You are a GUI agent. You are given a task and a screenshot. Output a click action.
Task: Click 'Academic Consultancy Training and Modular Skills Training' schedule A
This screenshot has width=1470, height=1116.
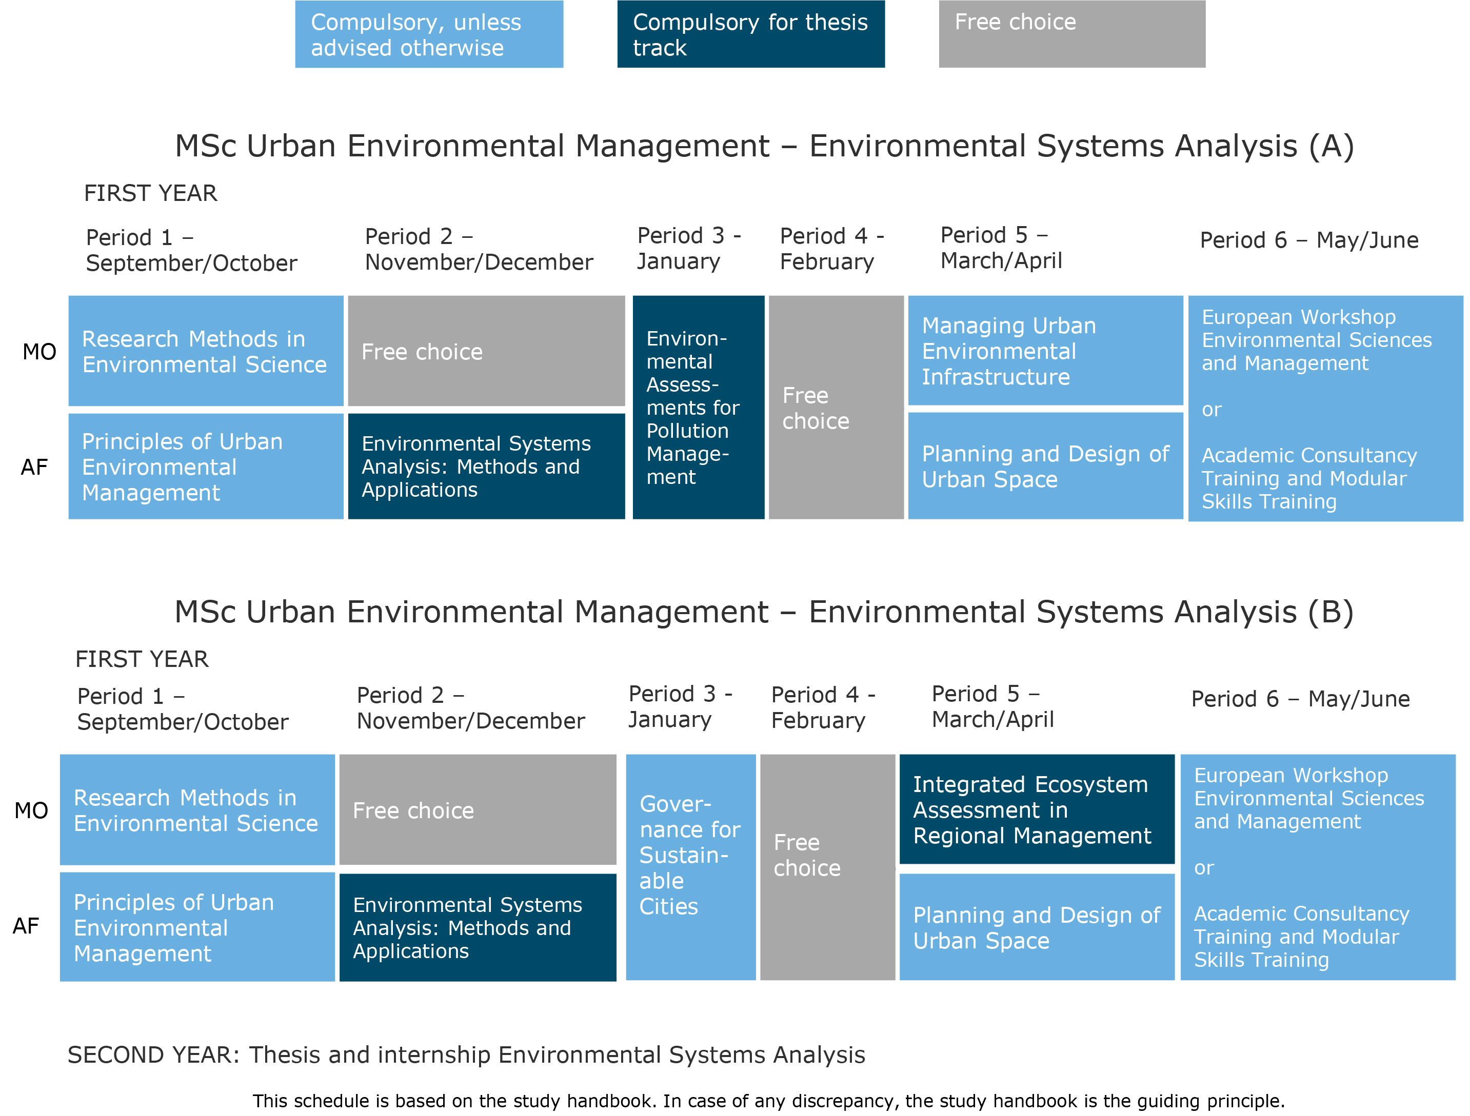(1309, 478)
